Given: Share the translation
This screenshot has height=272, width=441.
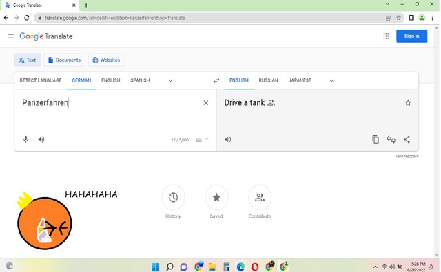Looking at the screenshot, I should 407,139.
